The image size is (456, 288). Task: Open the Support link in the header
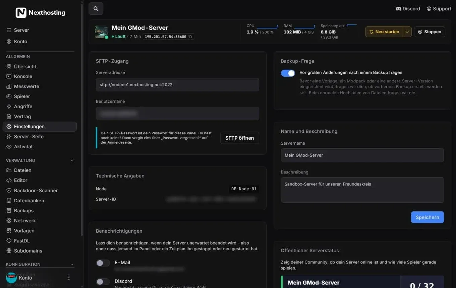point(439,9)
